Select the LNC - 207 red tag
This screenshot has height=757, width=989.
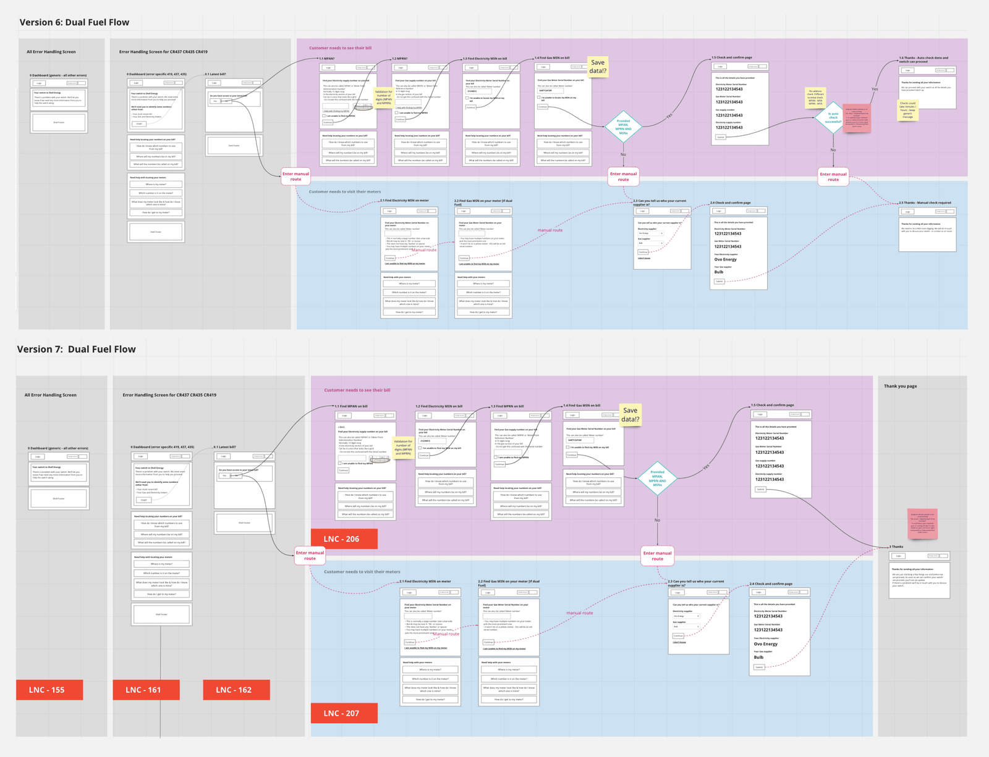(344, 713)
